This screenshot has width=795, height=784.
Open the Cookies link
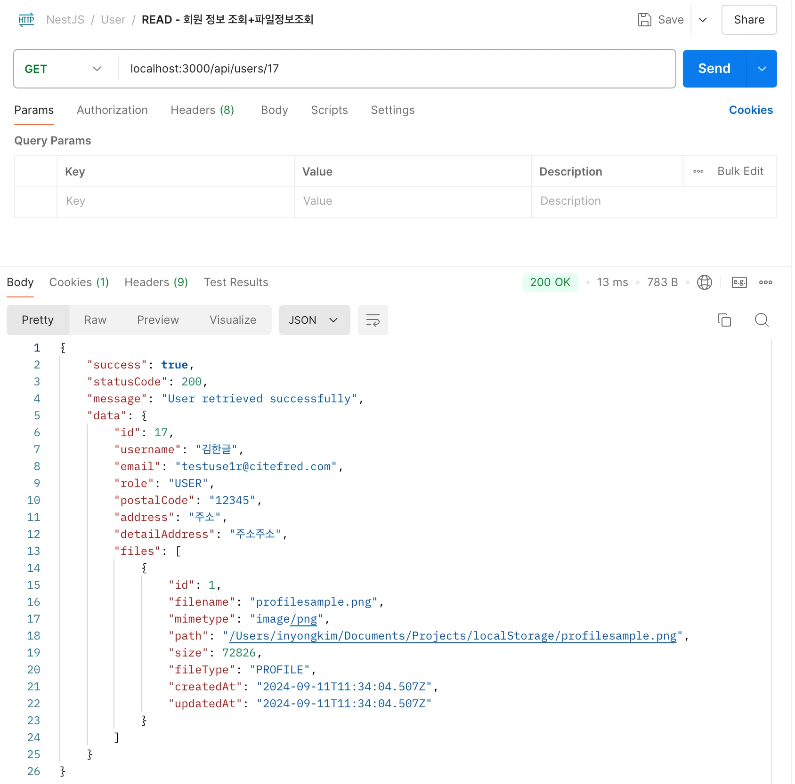click(x=750, y=110)
